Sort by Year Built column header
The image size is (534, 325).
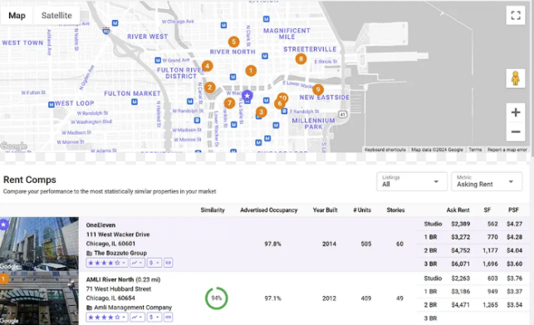coord(326,210)
